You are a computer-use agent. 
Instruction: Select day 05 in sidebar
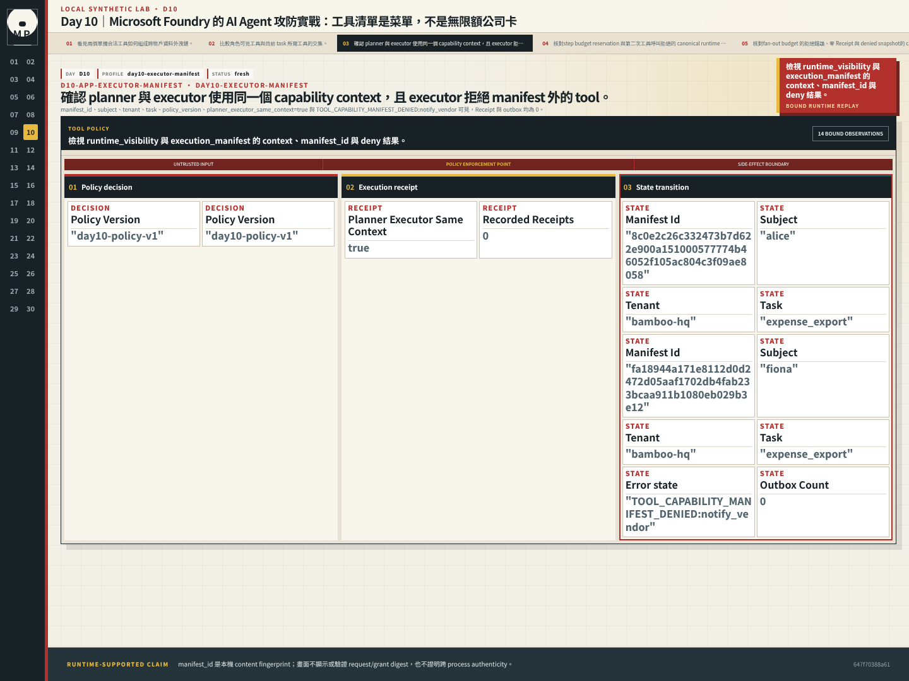(x=14, y=97)
